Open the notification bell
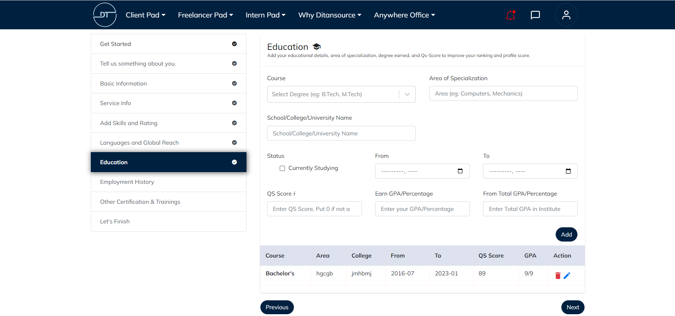 [x=510, y=15]
